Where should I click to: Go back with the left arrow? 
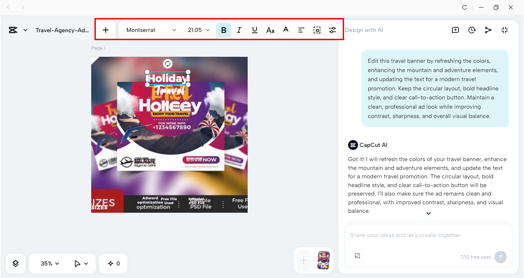[8, 7]
